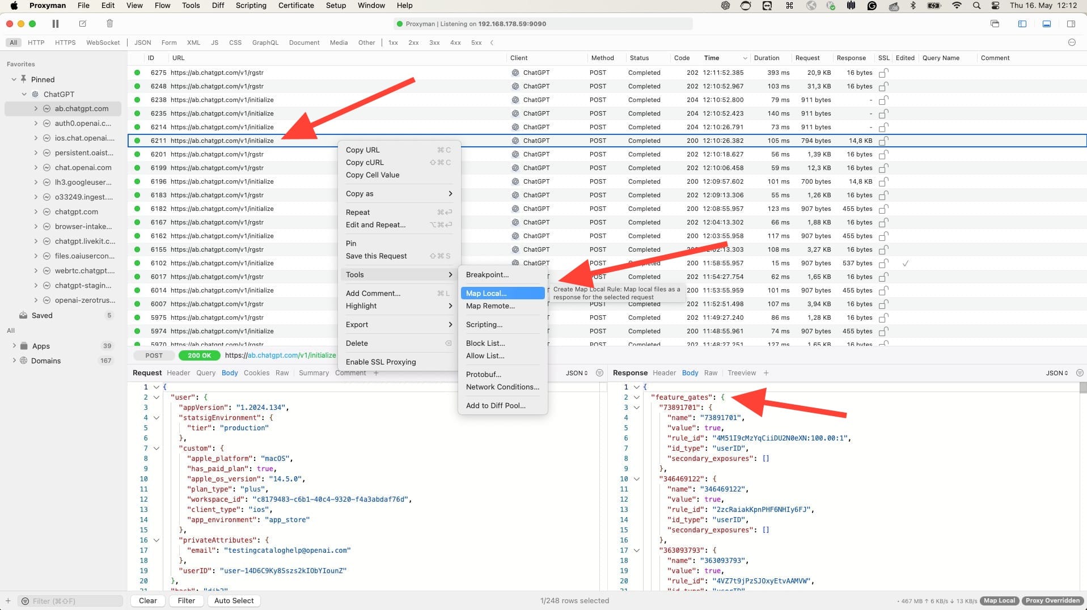Enable Auto Select at the bottom
The height and width of the screenshot is (610, 1087).
coord(233,600)
